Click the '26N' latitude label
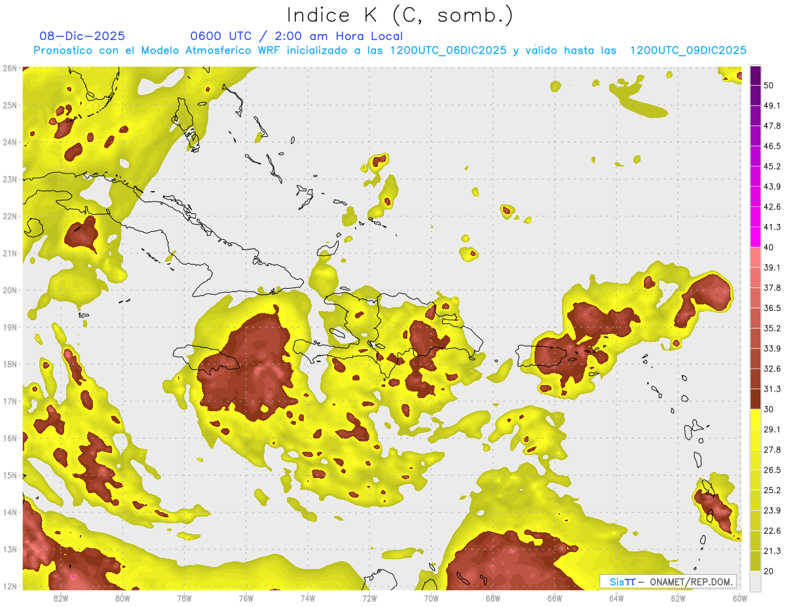The image size is (786, 607). pyautogui.click(x=9, y=68)
